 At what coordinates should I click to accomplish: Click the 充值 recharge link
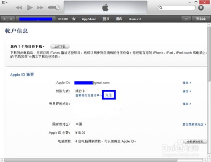coord(108,95)
